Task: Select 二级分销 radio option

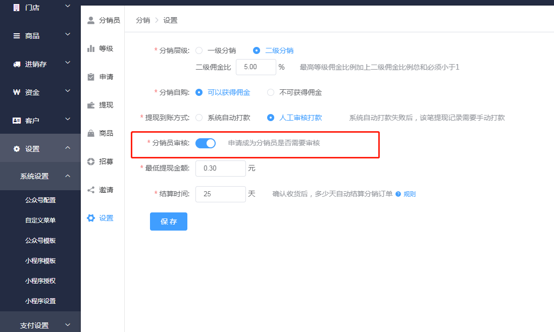Action: click(257, 50)
